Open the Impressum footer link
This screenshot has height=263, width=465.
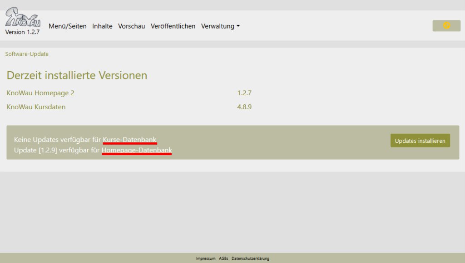206,258
